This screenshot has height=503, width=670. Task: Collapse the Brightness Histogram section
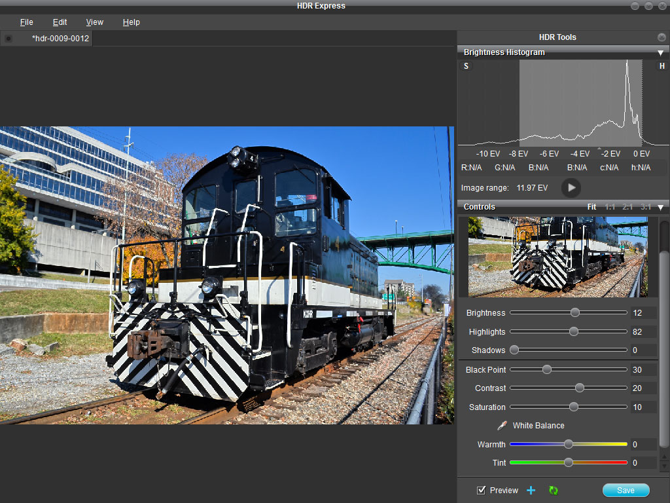[660, 52]
